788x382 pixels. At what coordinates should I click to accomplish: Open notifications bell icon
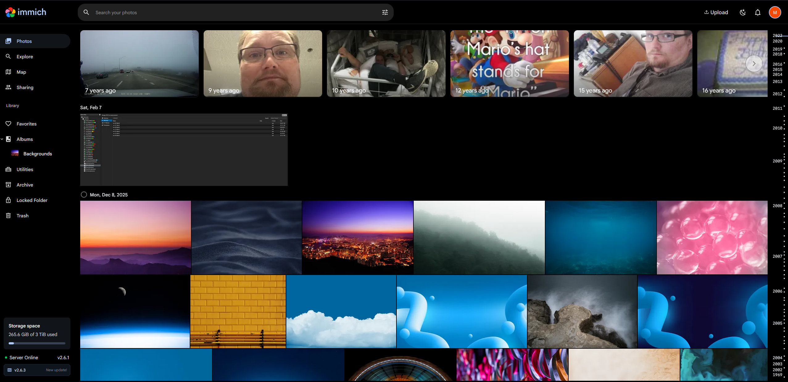point(757,12)
